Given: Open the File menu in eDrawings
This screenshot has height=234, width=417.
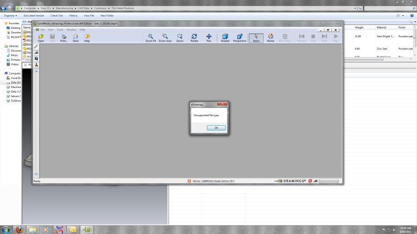Looking at the screenshot, I should 43,30.
